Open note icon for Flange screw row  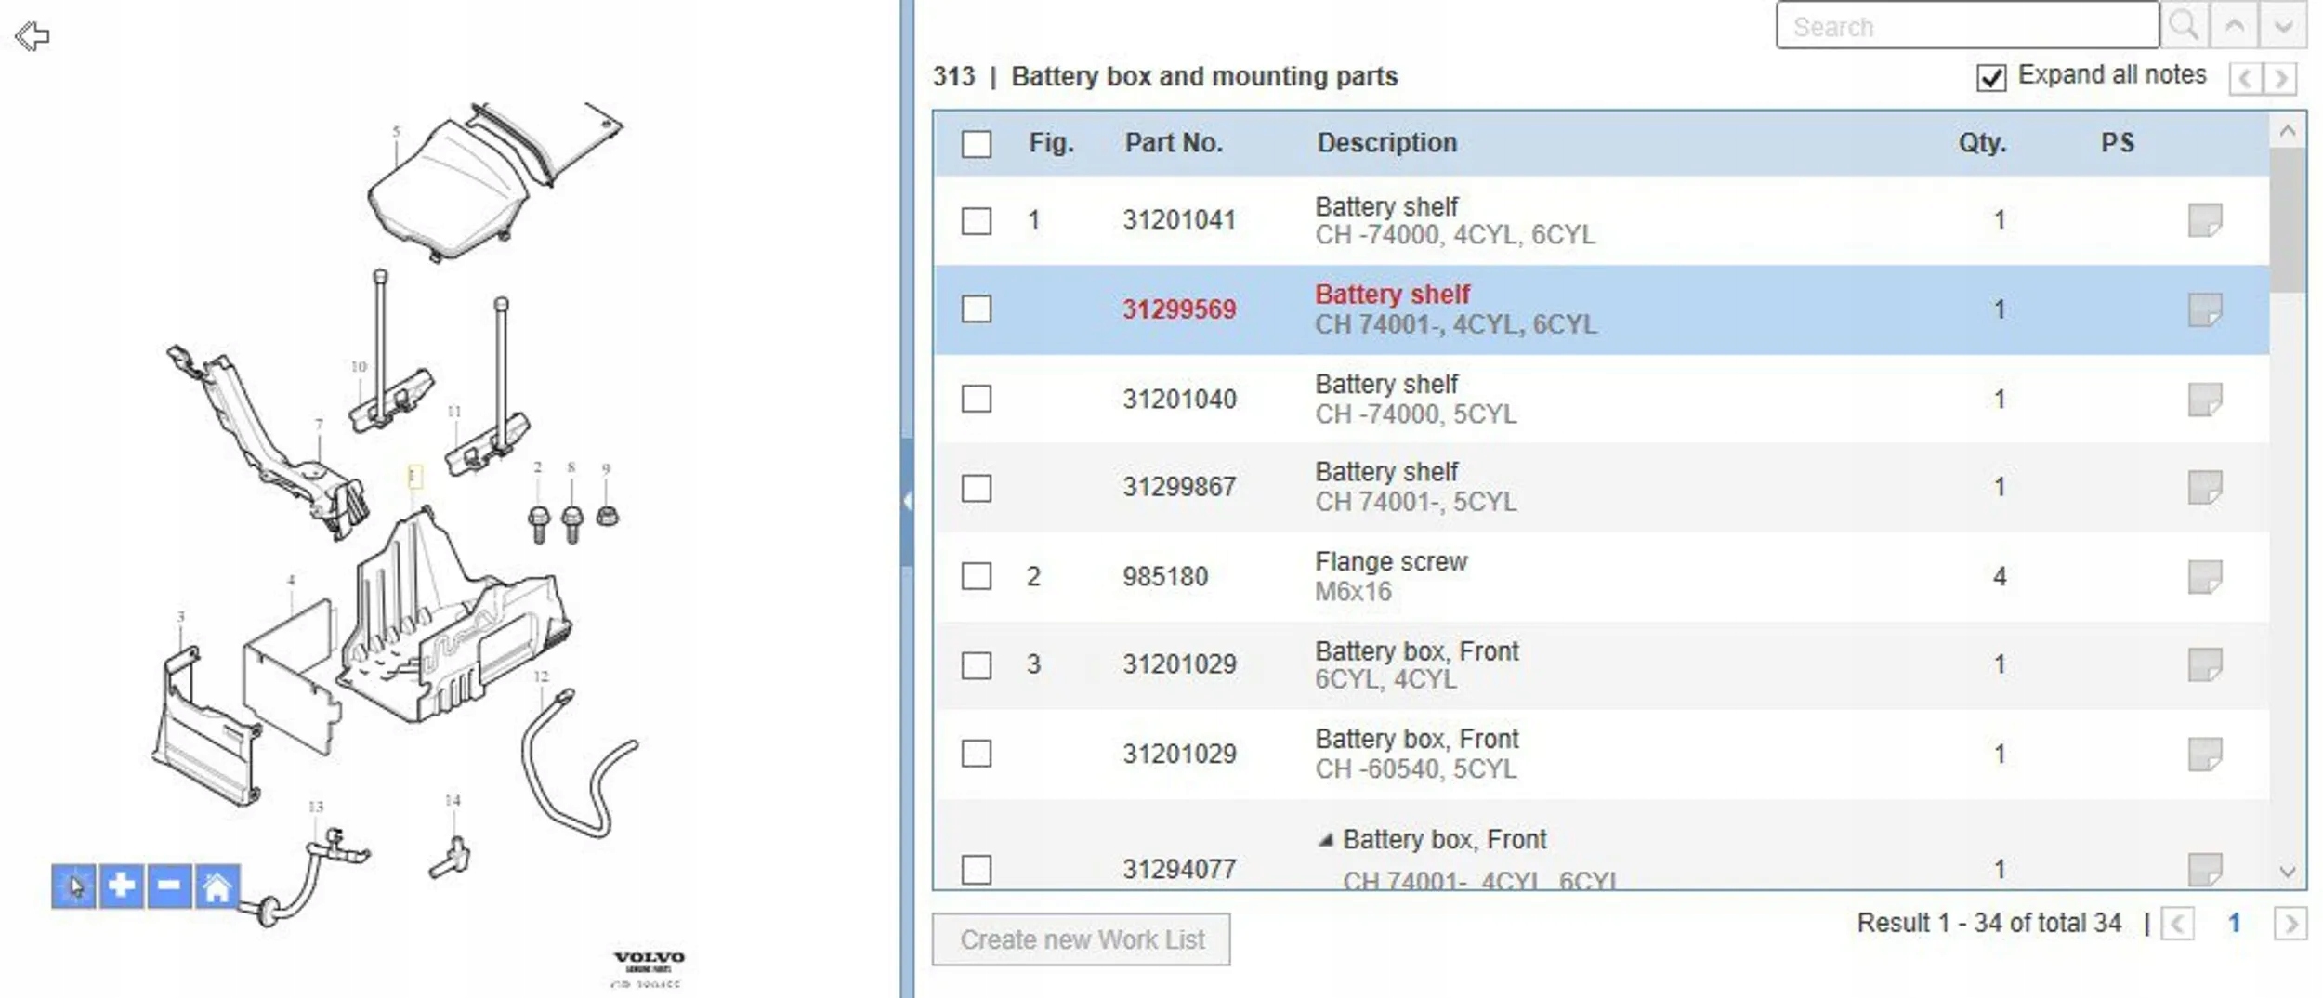2204,576
